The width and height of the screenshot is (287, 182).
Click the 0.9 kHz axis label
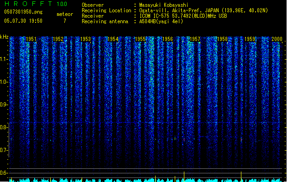pos(4,105)
